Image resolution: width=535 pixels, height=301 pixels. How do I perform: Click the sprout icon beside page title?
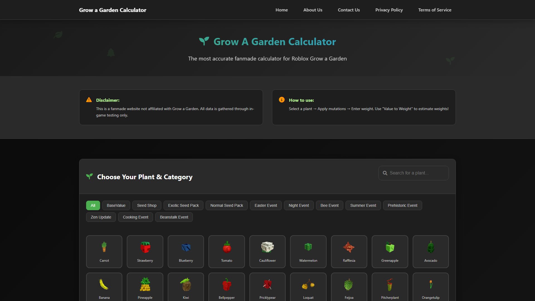coord(204,41)
